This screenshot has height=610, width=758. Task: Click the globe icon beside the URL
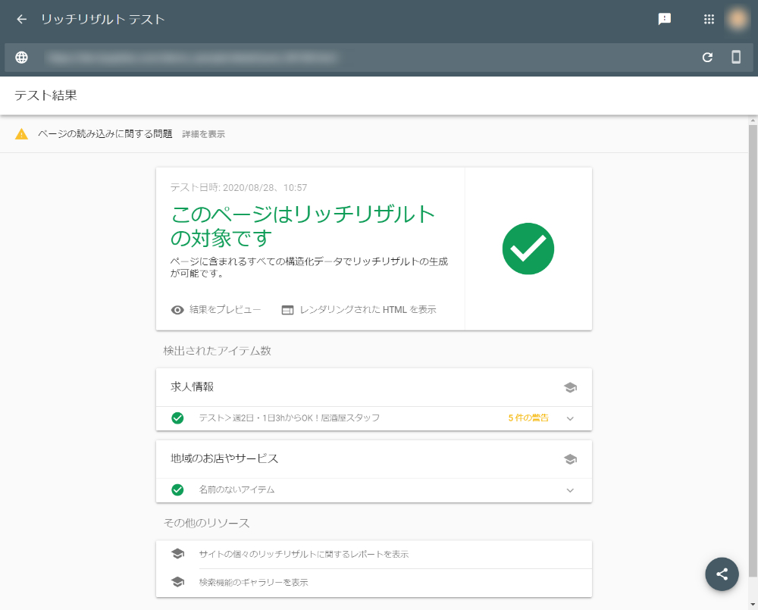click(21, 58)
